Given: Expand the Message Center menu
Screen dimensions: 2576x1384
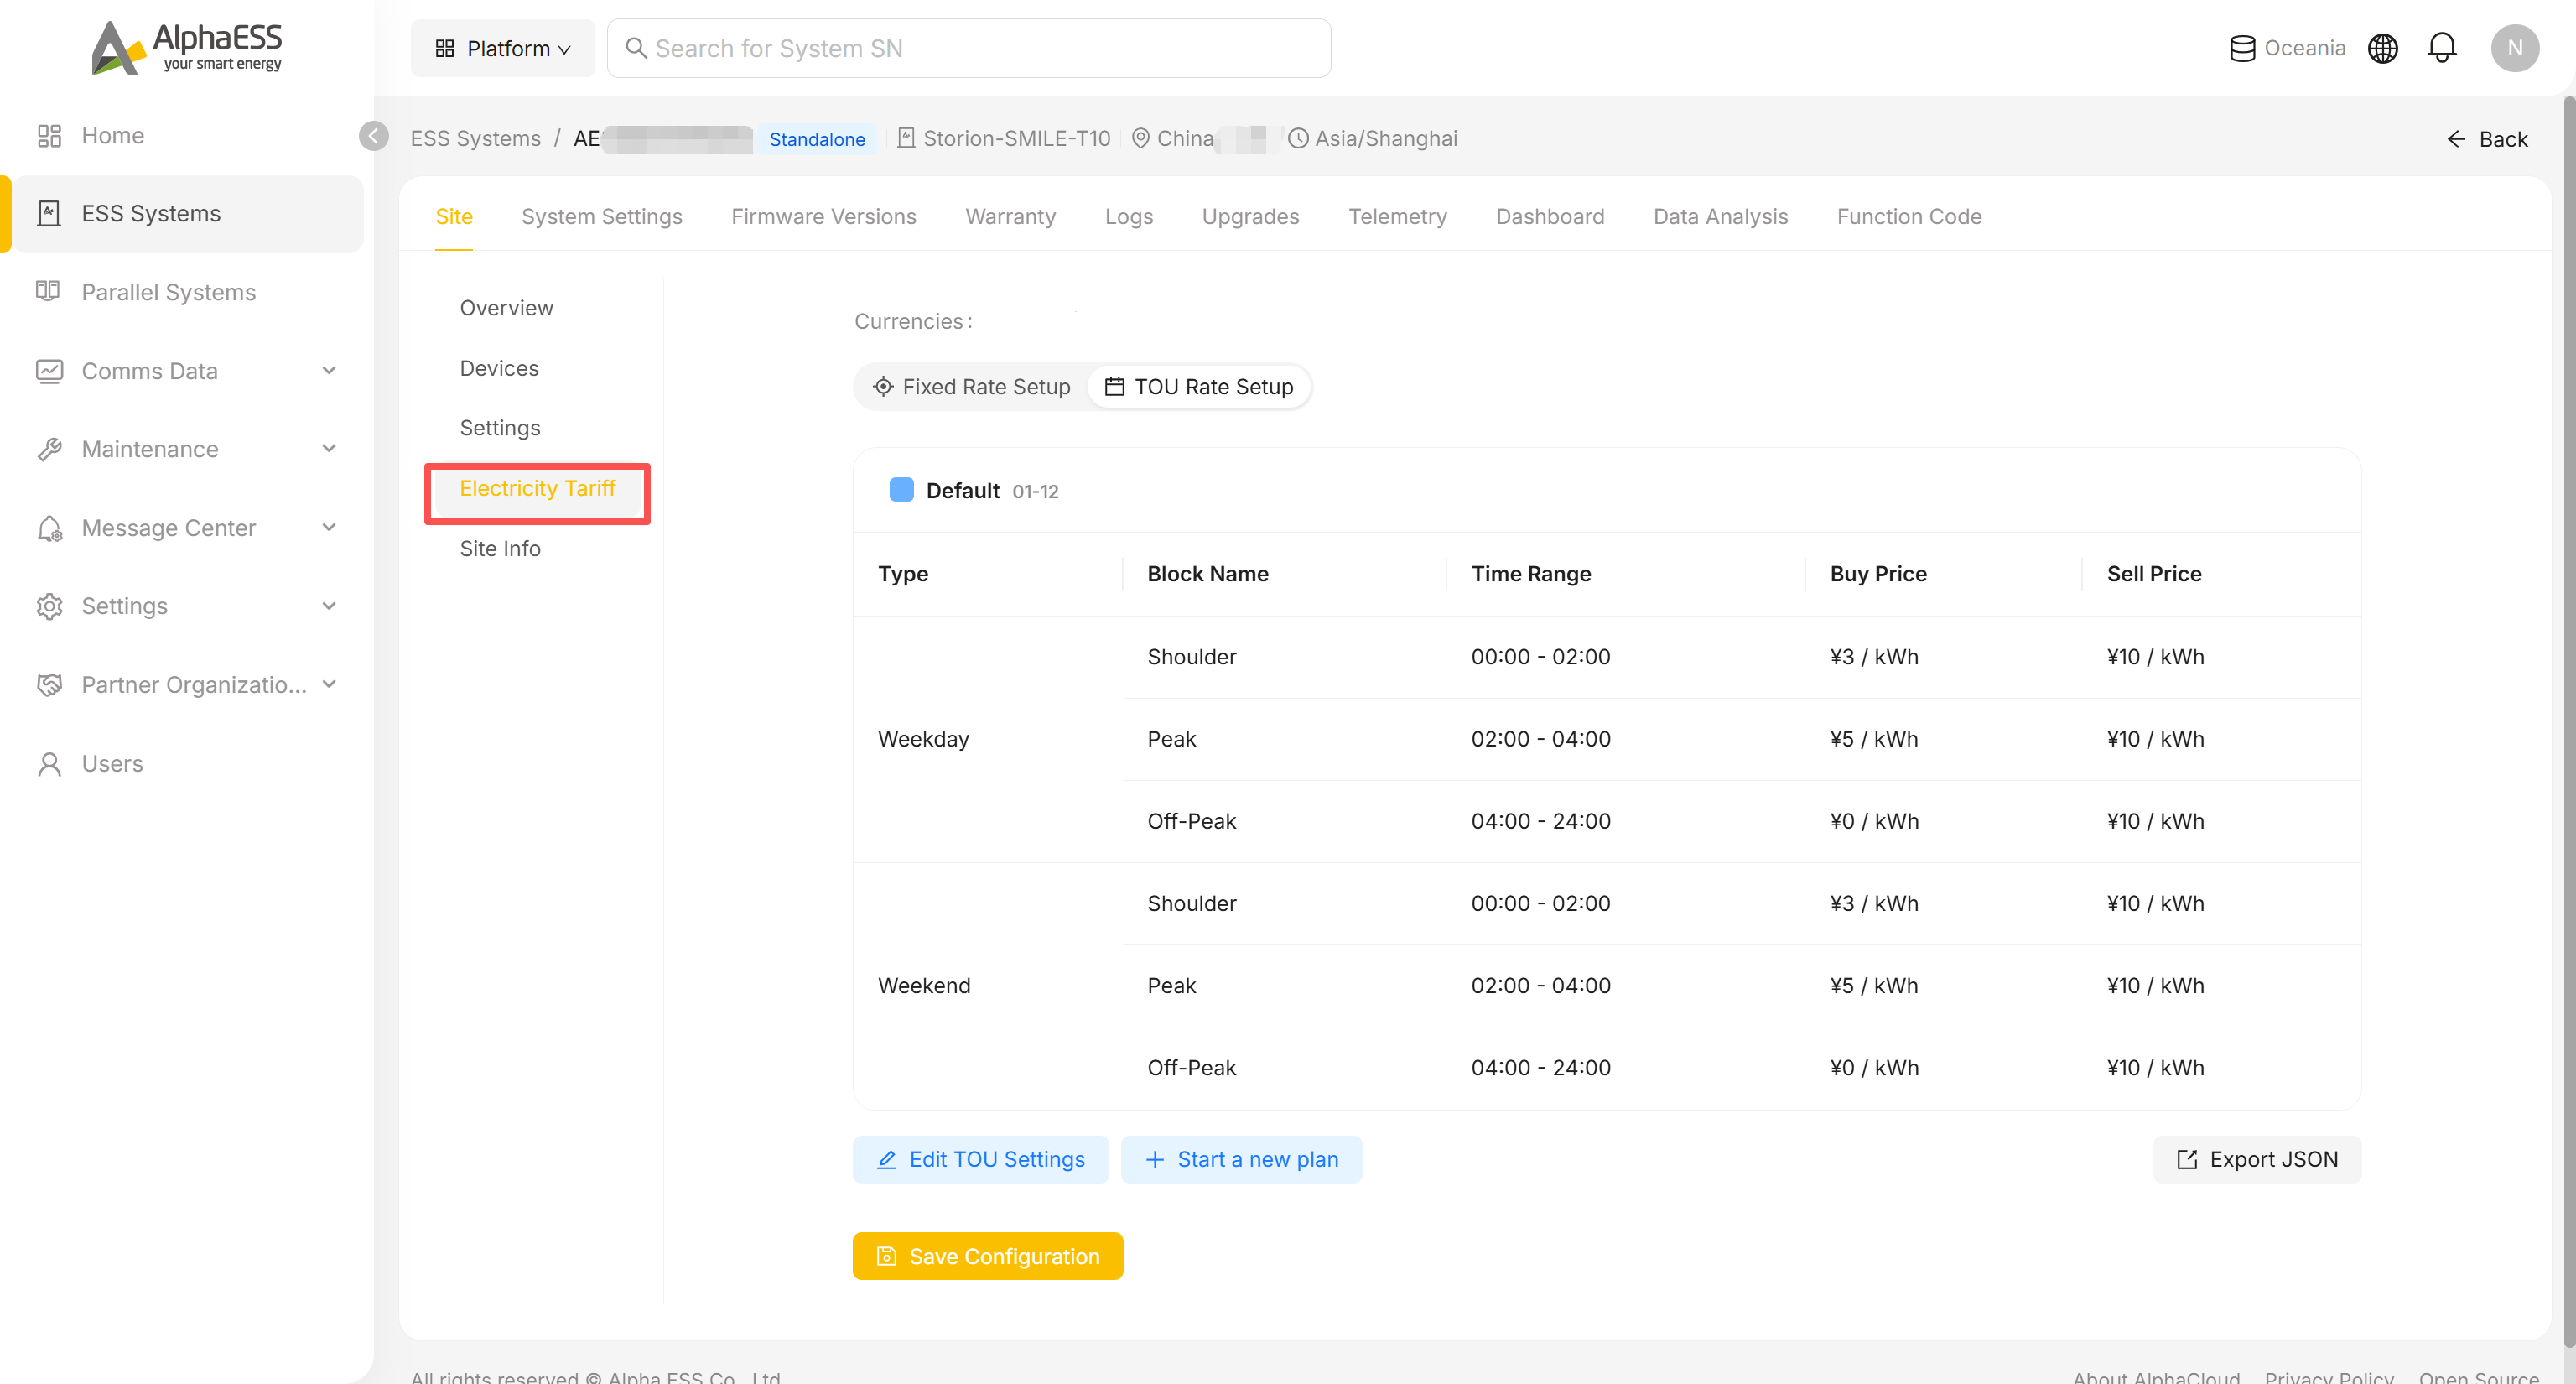Looking at the screenshot, I should pyautogui.click(x=188, y=527).
